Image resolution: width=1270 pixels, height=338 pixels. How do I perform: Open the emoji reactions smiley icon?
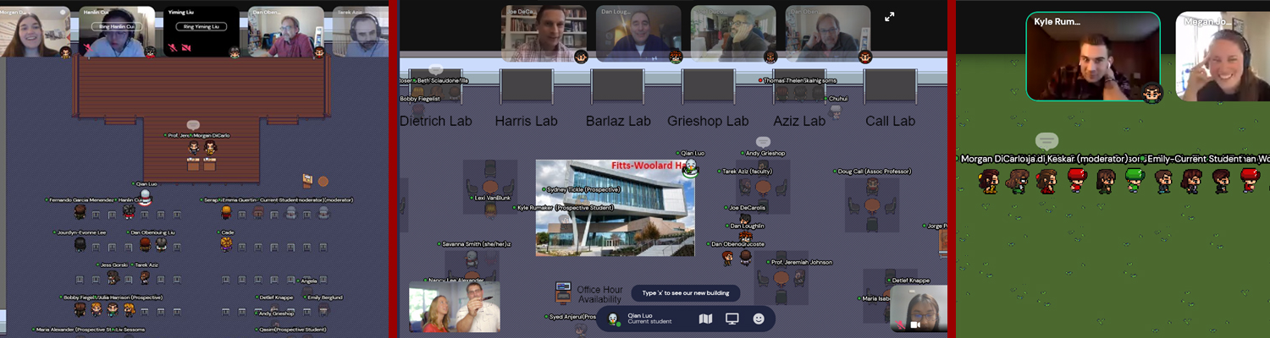pyautogui.click(x=759, y=319)
